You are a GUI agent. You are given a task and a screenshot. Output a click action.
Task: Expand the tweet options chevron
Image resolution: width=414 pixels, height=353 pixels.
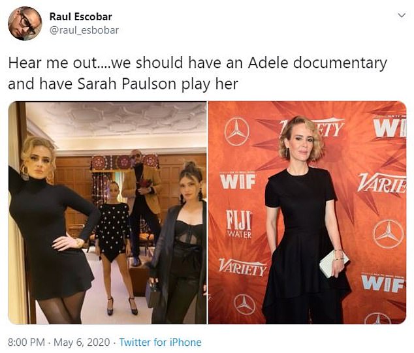pos(402,15)
